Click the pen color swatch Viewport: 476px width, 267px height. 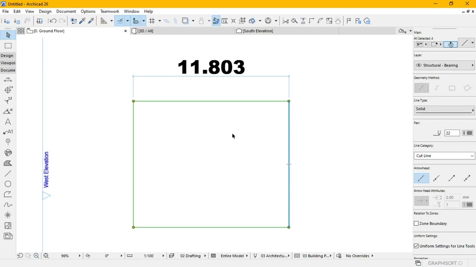tap(467, 133)
